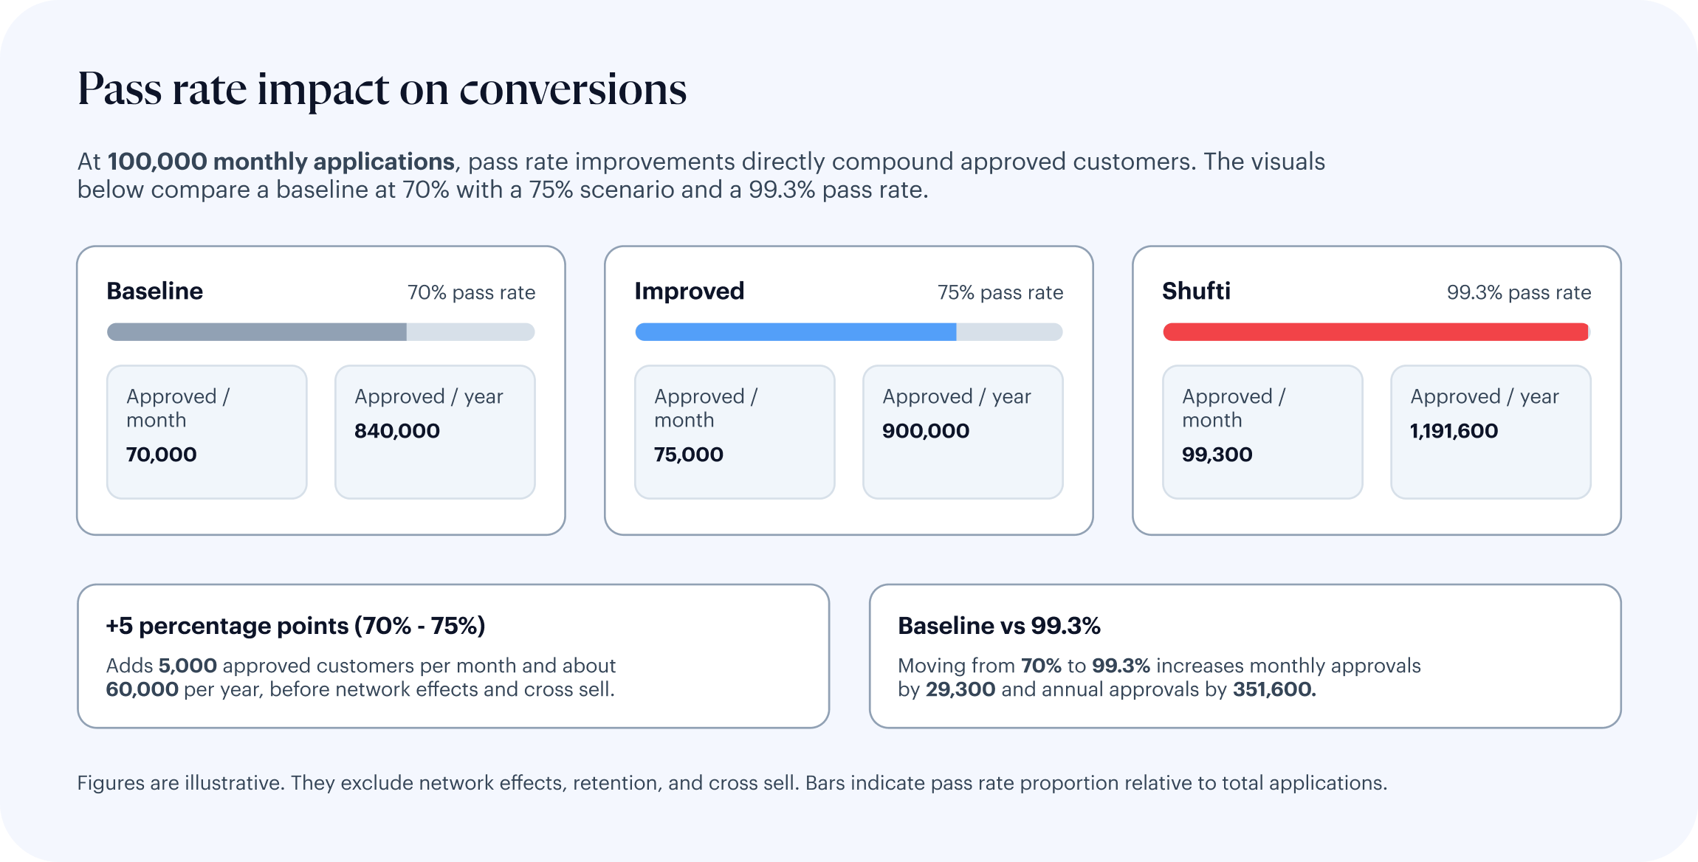Select the Baseline card heading
Viewport: 1698px width, 862px height.
tap(154, 292)
